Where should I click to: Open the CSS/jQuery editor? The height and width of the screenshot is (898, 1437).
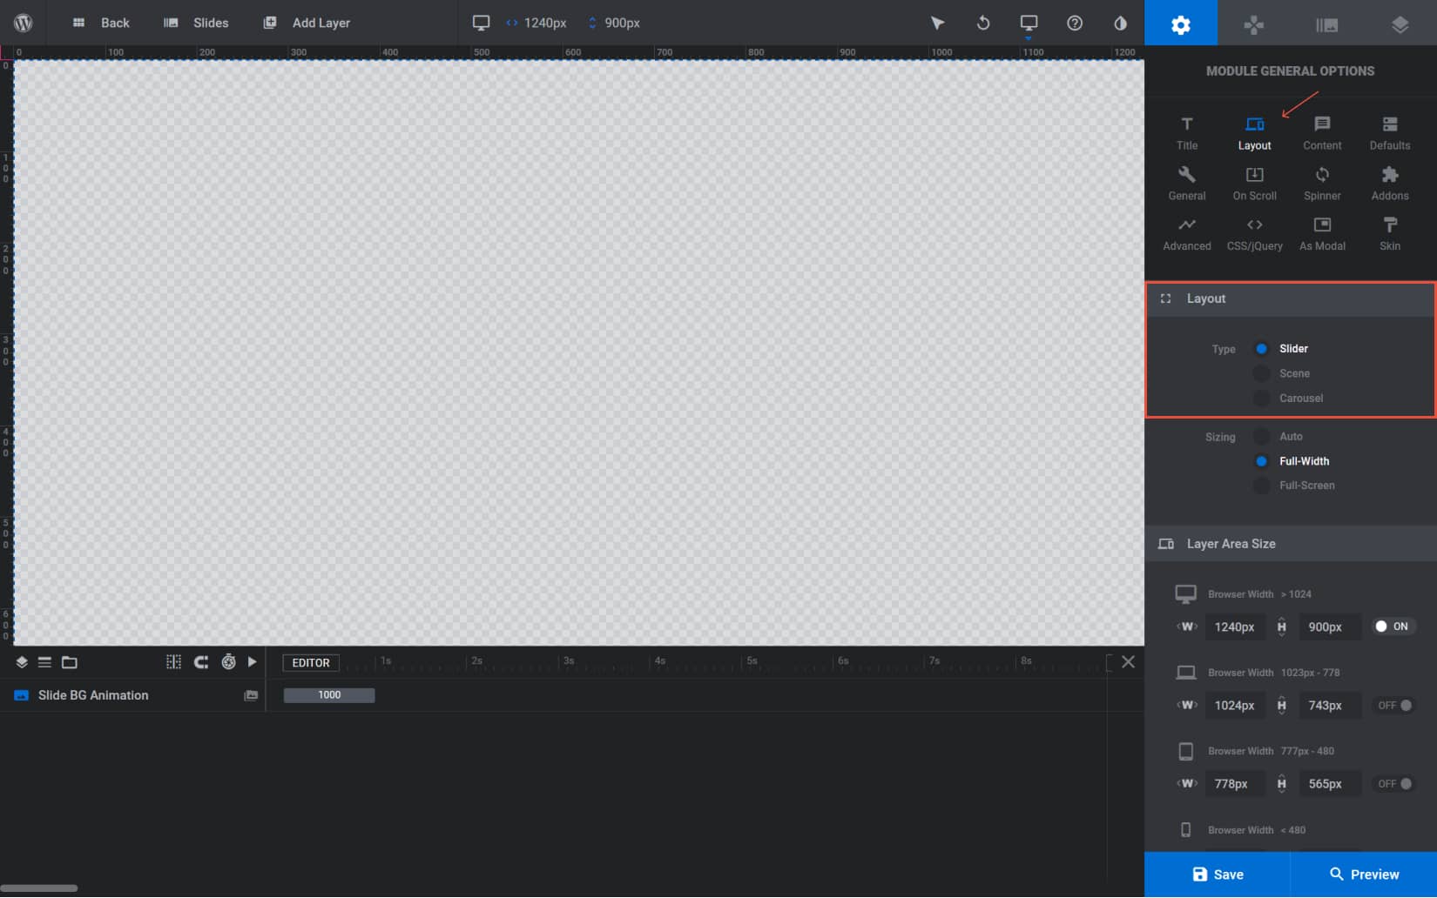coord(1254,233)
